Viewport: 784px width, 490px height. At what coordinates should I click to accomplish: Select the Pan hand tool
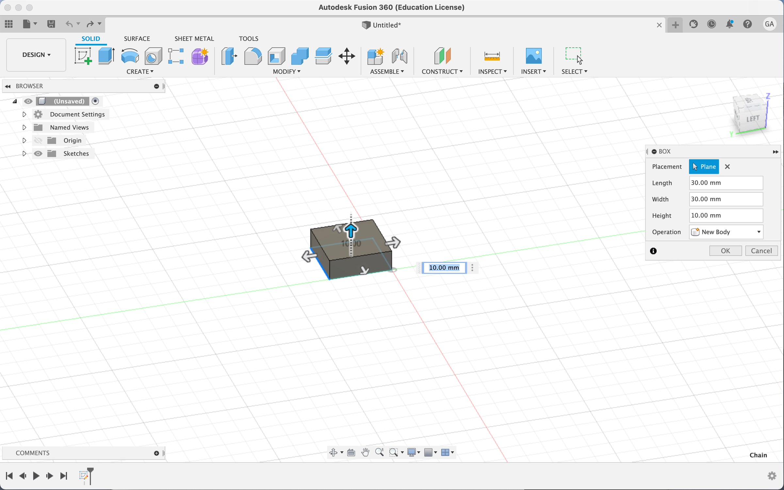[365, 452]
